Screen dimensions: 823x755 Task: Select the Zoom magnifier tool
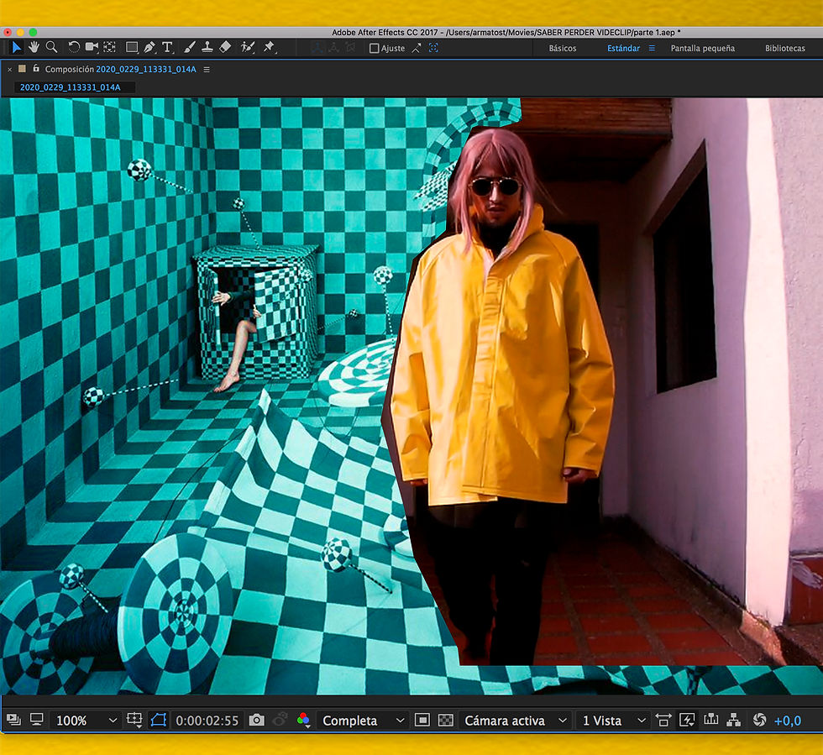(51, 48)
